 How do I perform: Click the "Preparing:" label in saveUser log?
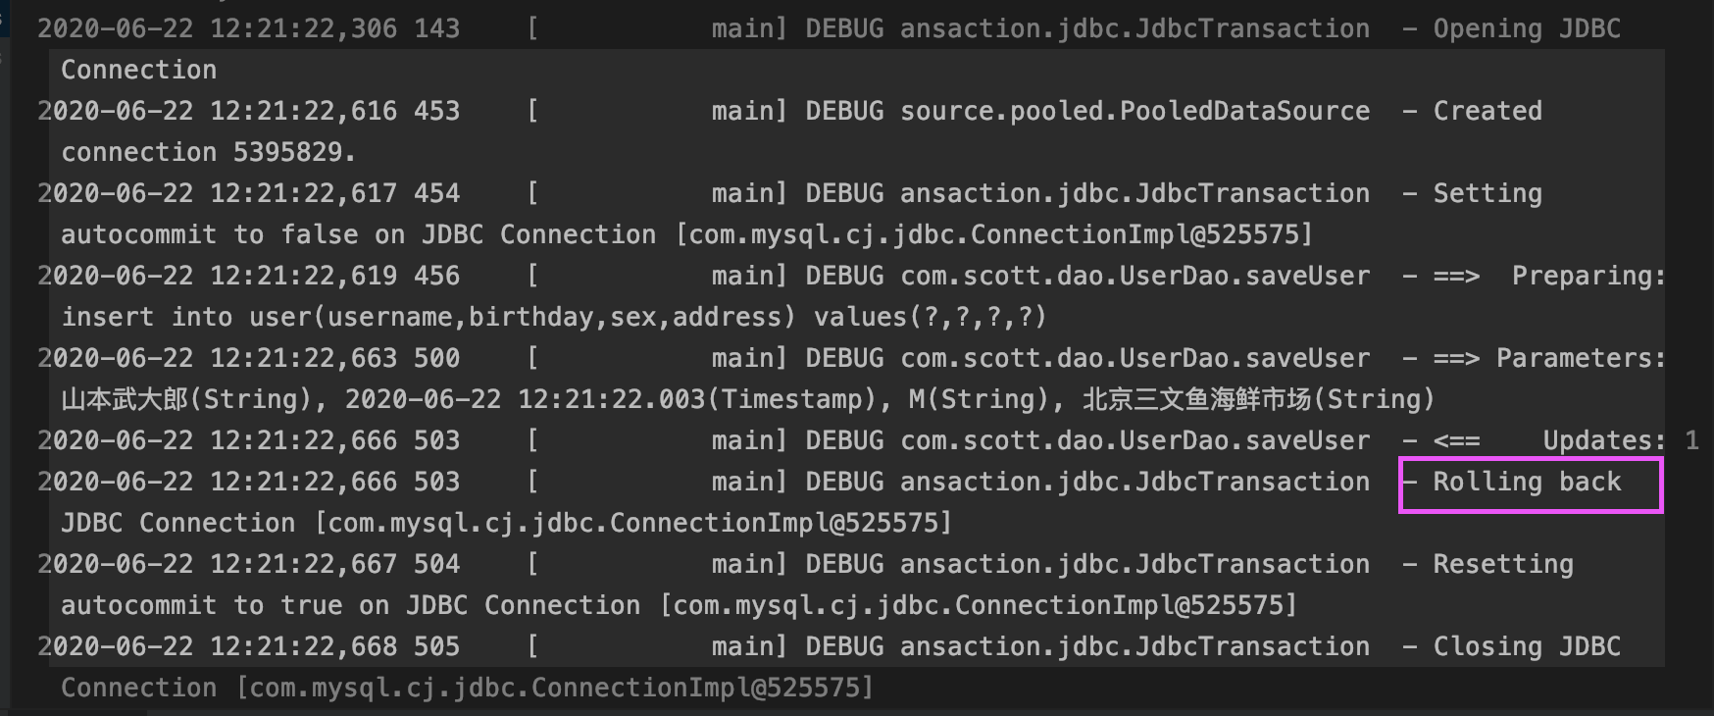click(1588, 276)
